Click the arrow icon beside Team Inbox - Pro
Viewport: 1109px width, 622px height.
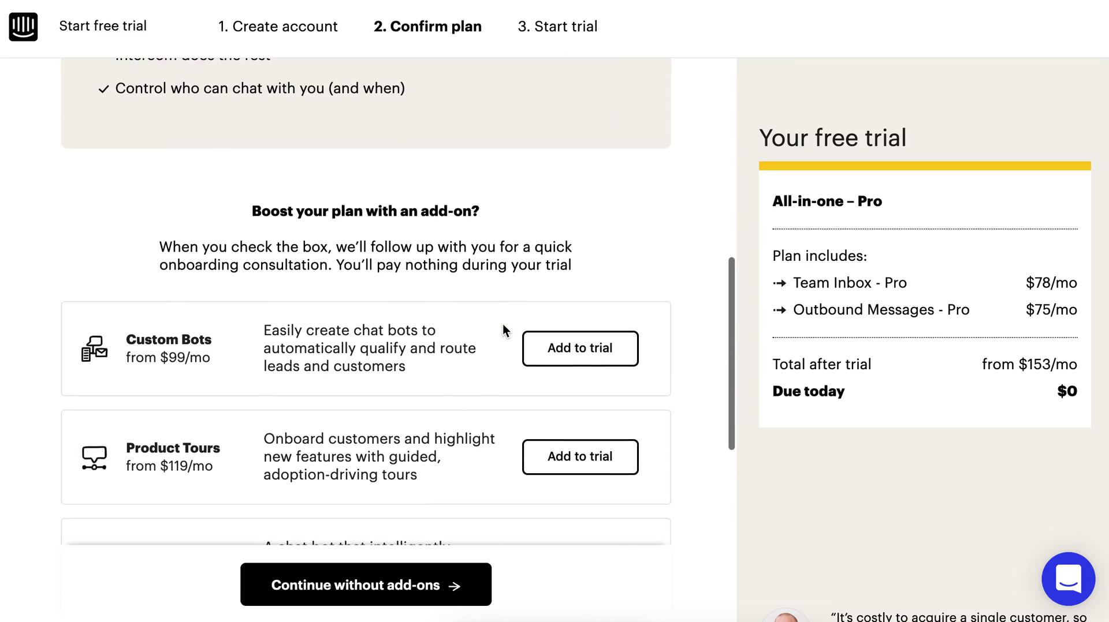(x=780, y=283)
